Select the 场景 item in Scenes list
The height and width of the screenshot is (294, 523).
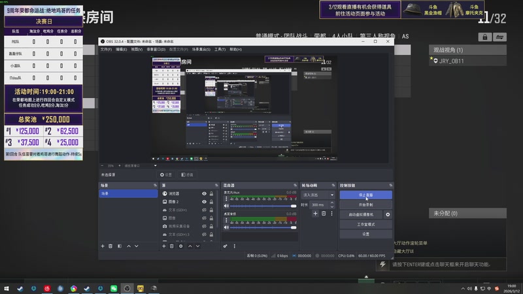pos(128,193)
